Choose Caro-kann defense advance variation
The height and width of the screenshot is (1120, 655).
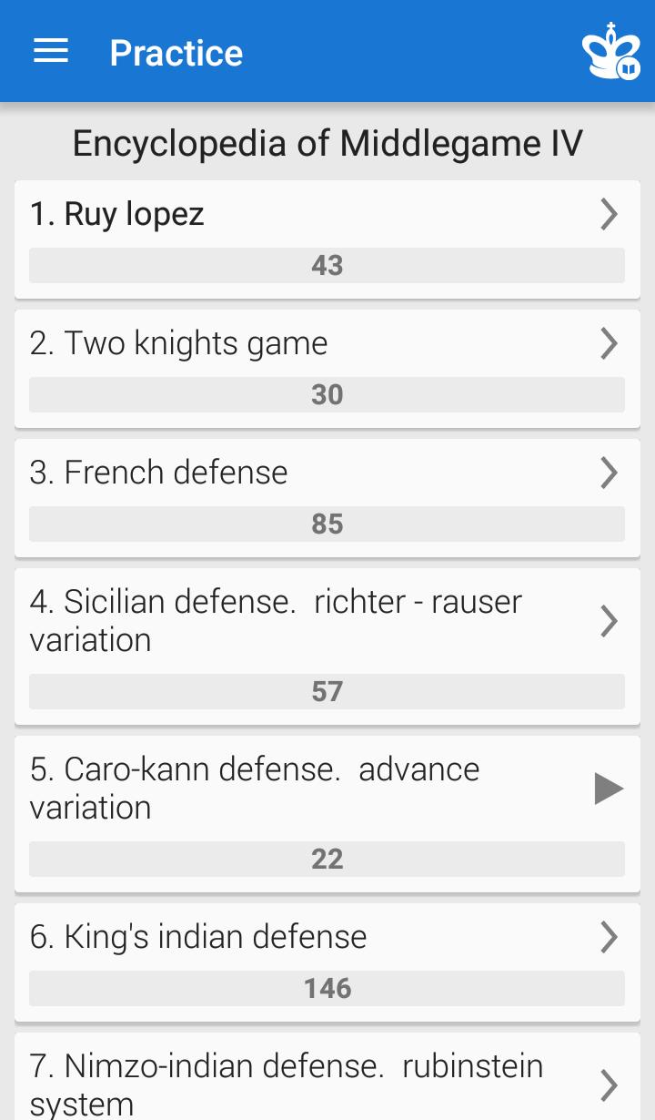(255, 788)
